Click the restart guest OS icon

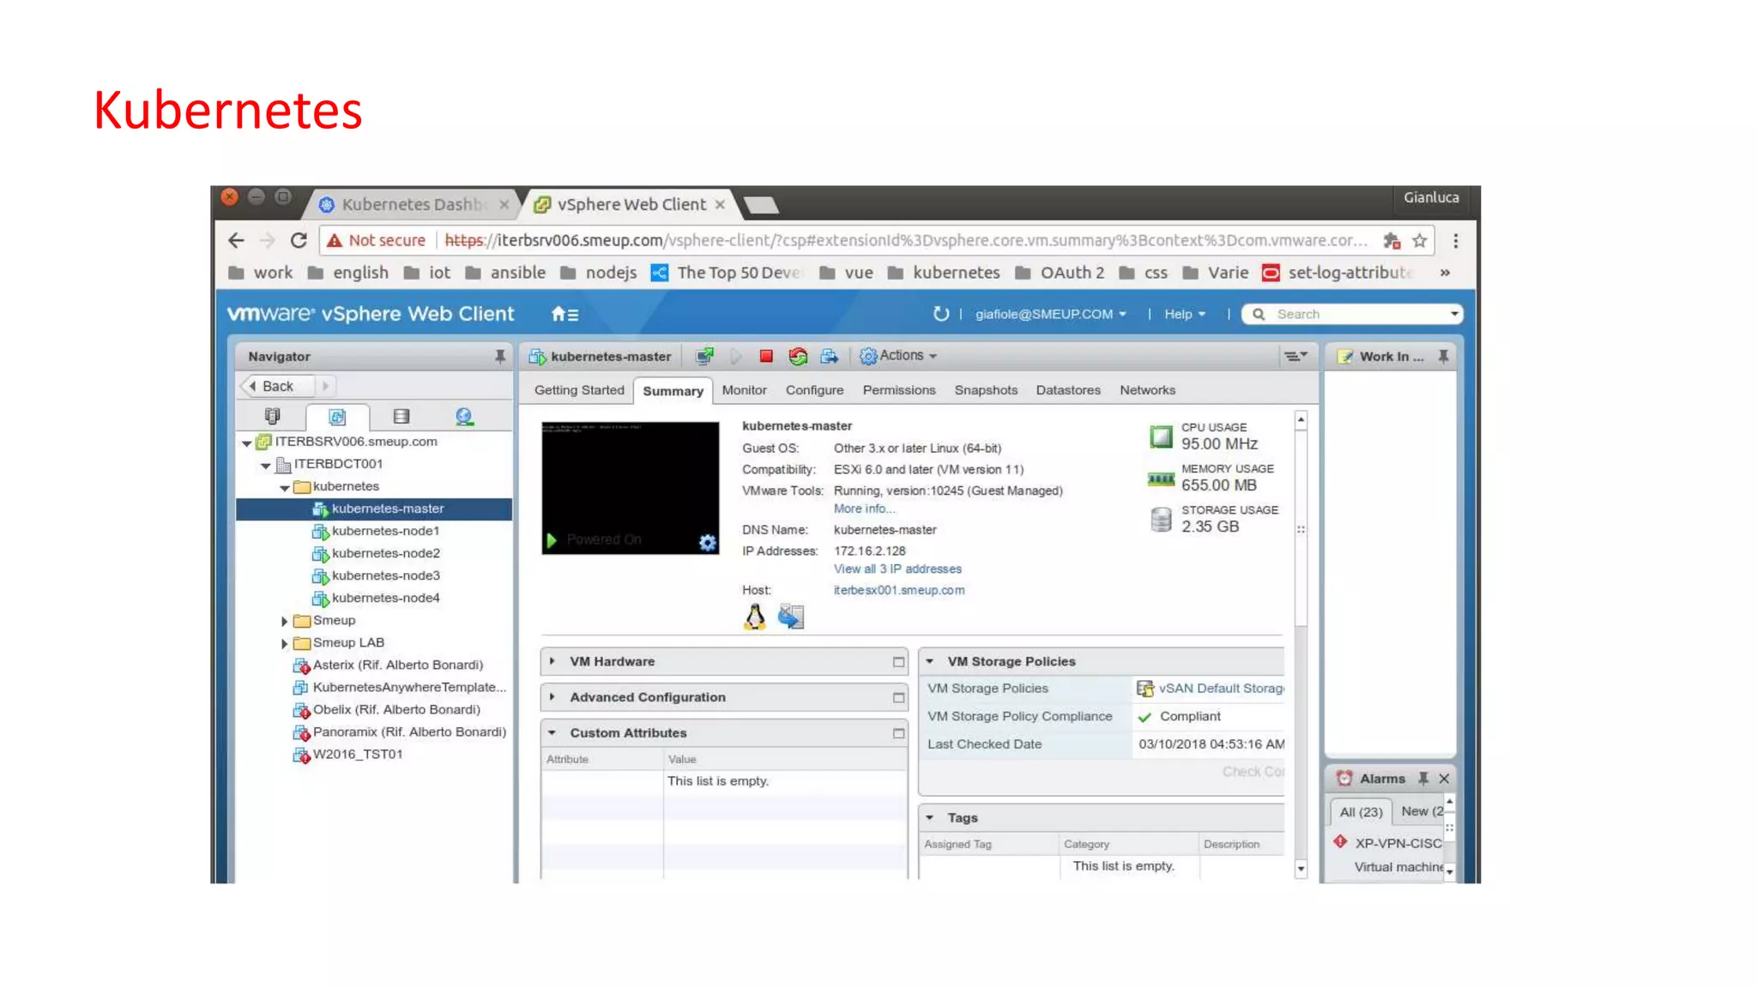798,356
